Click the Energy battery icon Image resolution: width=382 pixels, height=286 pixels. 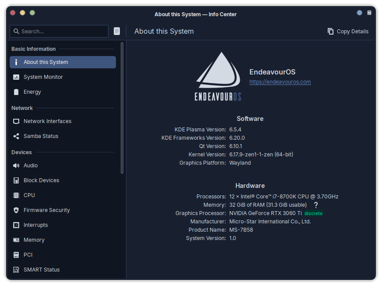[x=16, y=92]
